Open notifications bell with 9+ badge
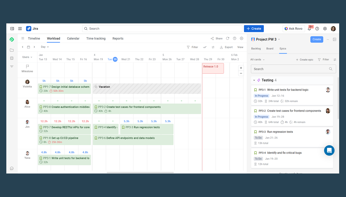The height and width of the screenshot is (197, 346). 309,29
